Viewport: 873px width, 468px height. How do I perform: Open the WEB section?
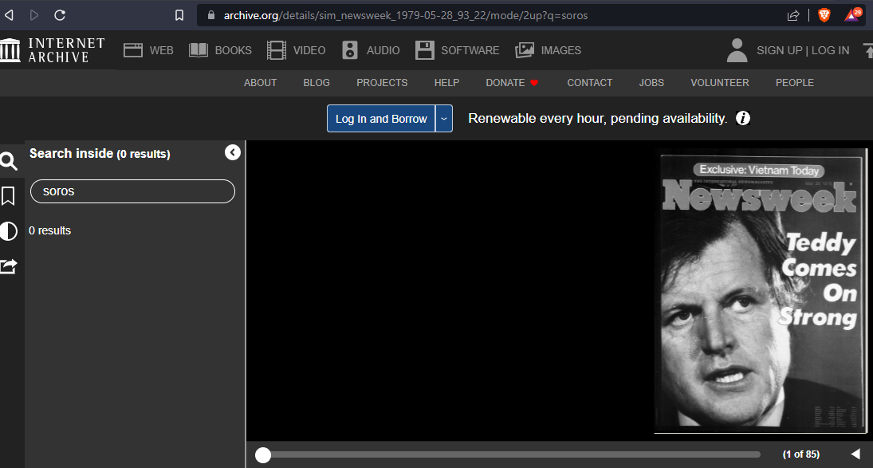click(x=148, y=50)
